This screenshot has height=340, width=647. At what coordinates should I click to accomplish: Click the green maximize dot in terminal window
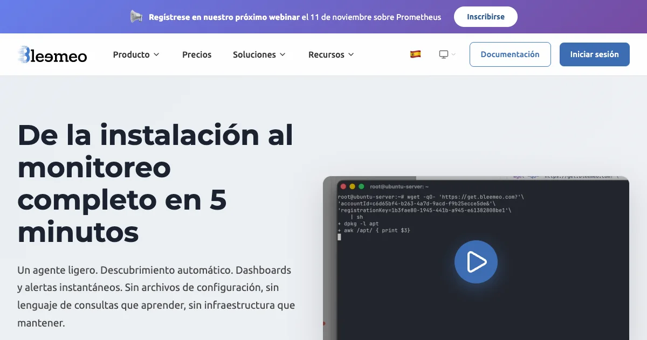(360, 186)
